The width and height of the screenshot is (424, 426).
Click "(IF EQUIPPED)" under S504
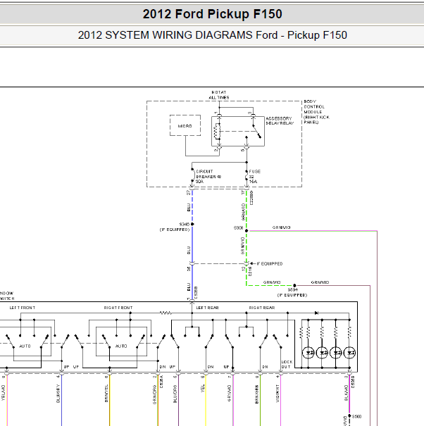coord(292,295)
